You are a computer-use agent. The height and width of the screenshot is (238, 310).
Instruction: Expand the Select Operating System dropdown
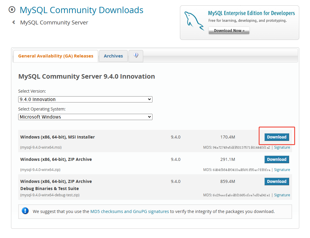tap(85, 117)
